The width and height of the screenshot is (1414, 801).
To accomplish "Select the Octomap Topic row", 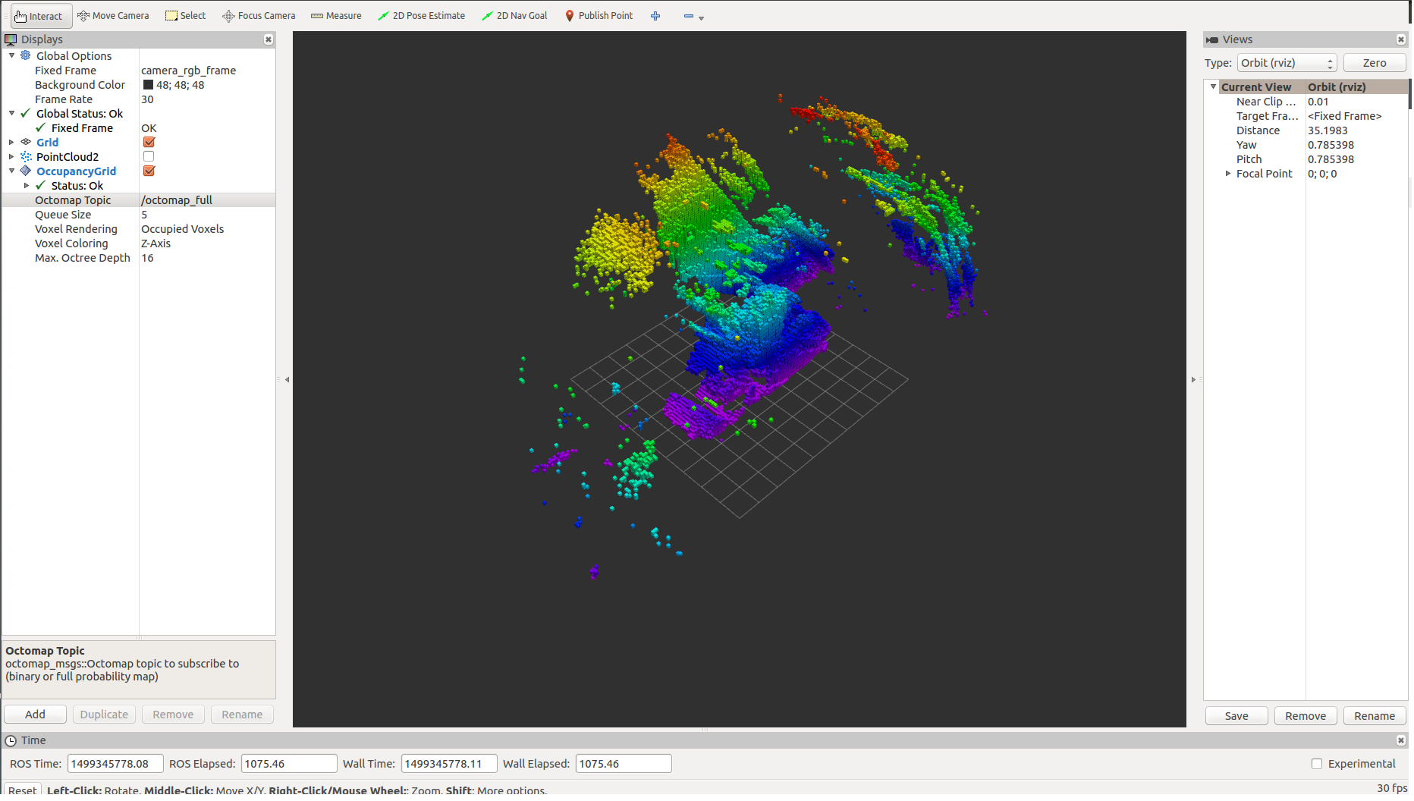I will coord(73,200).
